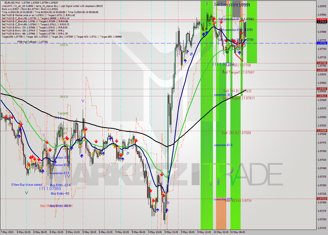The image size is (328, 235).
Task: Click the '9 May 22:45' time axis label
Action: coord(204,232)
